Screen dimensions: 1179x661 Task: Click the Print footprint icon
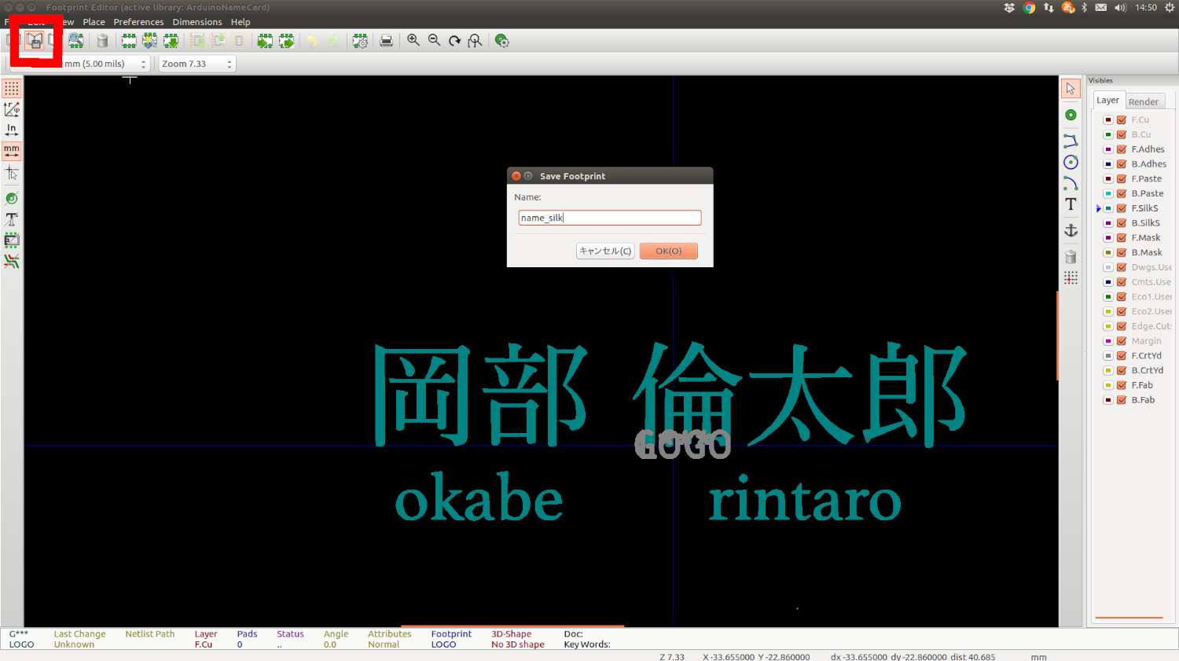[x=386, y=40]
